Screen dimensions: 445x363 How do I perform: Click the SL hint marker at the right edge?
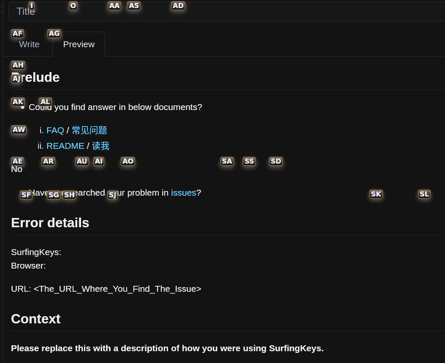(x=424, y=194)
